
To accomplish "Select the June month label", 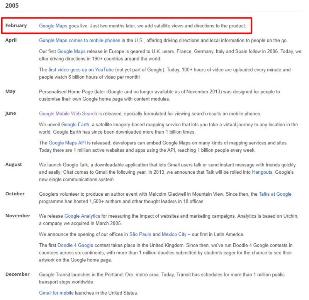I will click(x=10, y=113).
